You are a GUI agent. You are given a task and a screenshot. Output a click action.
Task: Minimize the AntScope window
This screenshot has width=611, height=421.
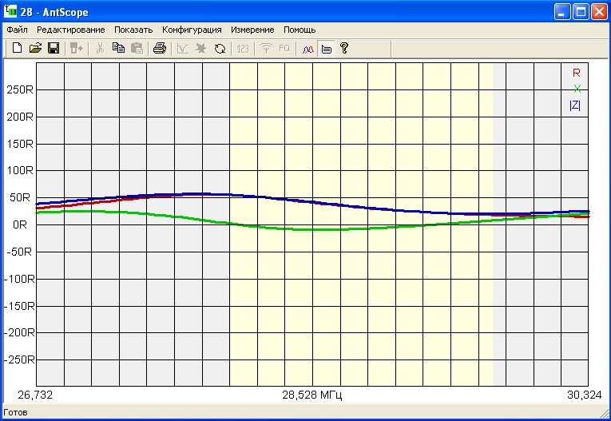click(565, 12)
